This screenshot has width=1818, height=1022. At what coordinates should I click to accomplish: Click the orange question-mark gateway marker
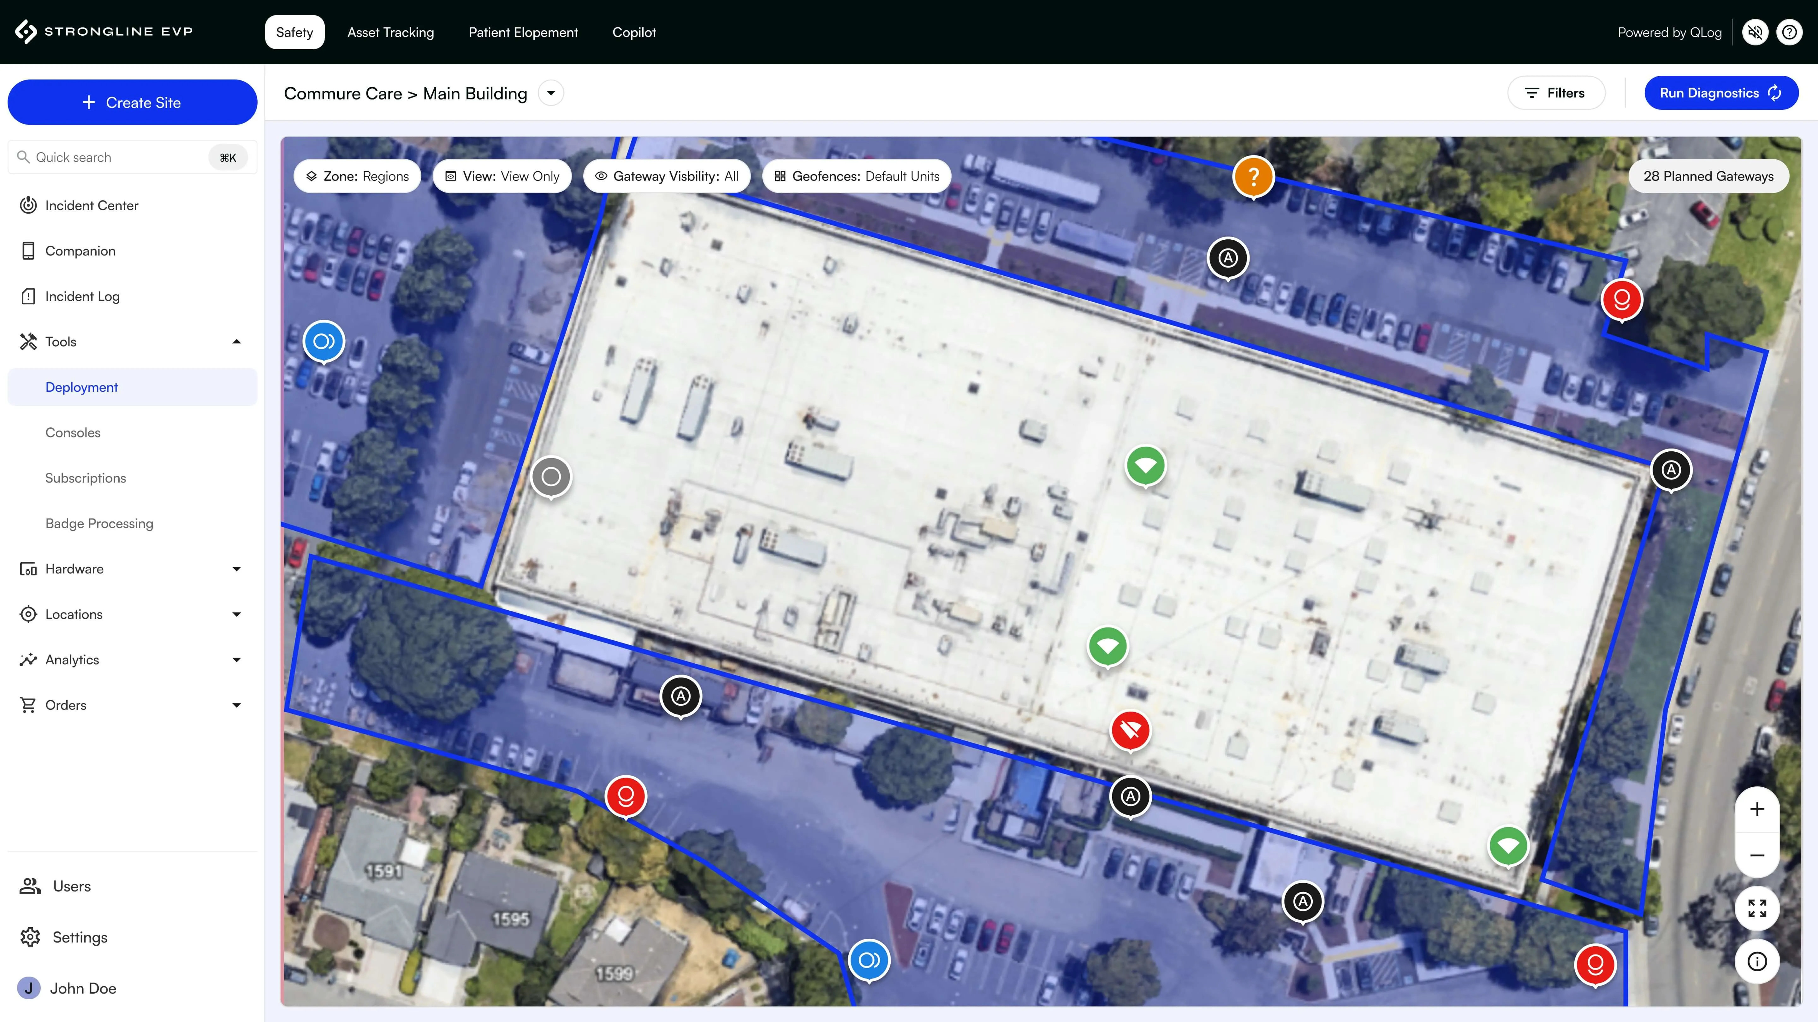[1253, 176]
